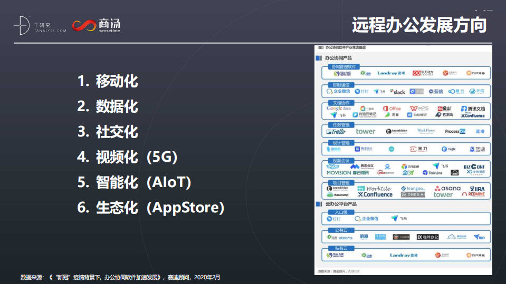Select the slide title 远程办公发展方向
Screen dimensions: 506x284
[x=419, y=25]
